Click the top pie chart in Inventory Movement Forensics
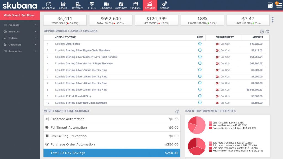Screen dimensions: 283x159 click(197, 125)
